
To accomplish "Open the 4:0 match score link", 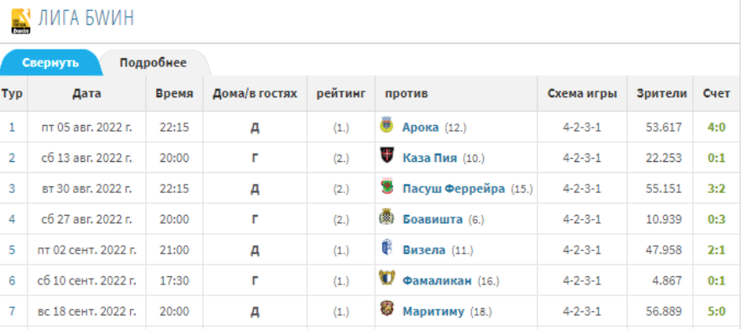I will (x=717, y=128).
